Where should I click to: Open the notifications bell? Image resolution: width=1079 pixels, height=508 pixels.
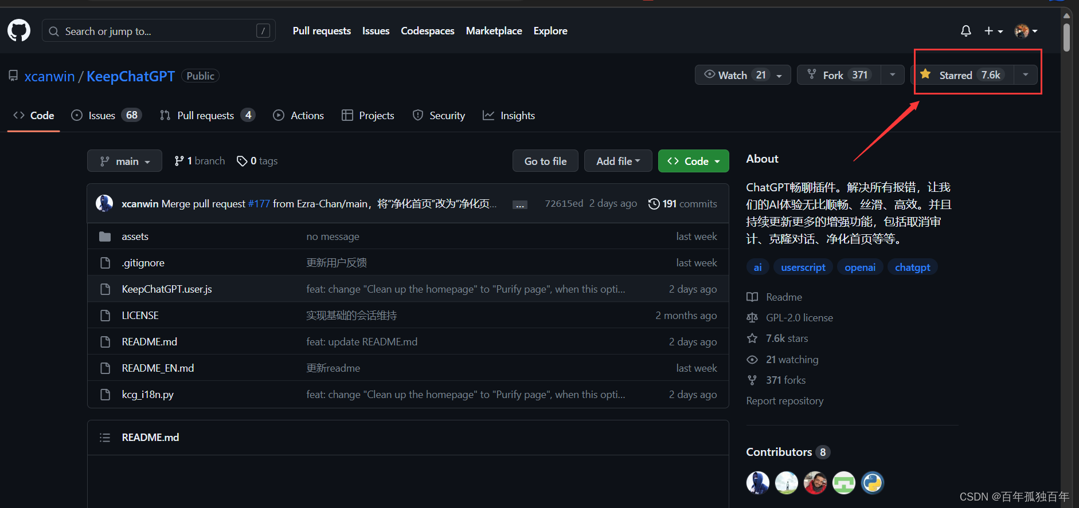pyautogui.click(x=966, y=31)
